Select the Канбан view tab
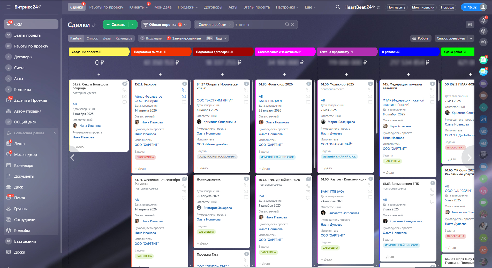492x268 pixels. pos(76,38)
